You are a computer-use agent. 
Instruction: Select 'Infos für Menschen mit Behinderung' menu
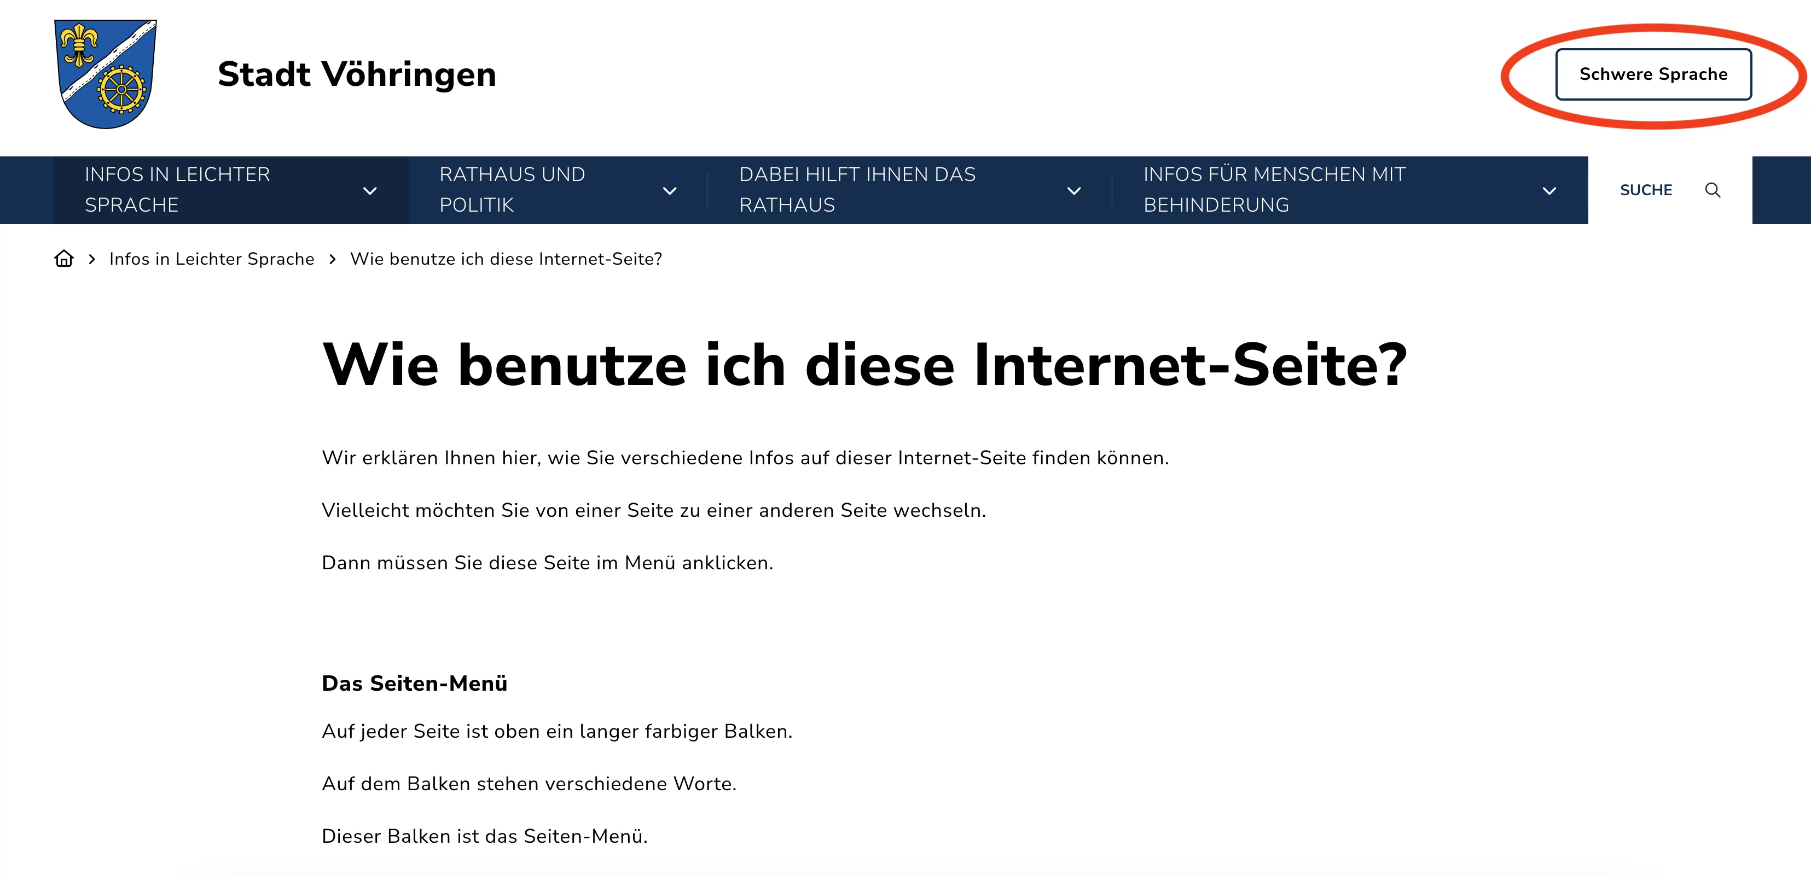(1274, 190)
